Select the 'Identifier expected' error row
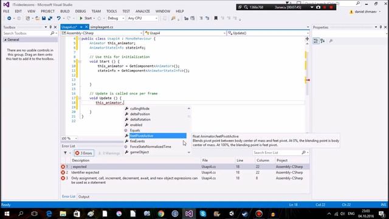This screenshot has height=219, width=389. [x=185, y=173]
